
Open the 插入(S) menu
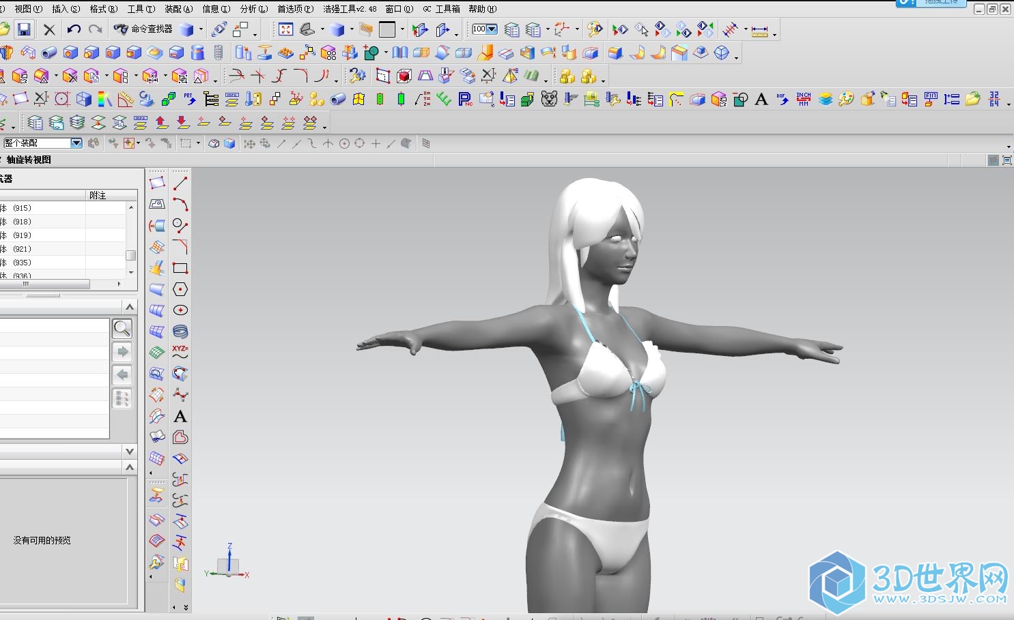(66, 9)
